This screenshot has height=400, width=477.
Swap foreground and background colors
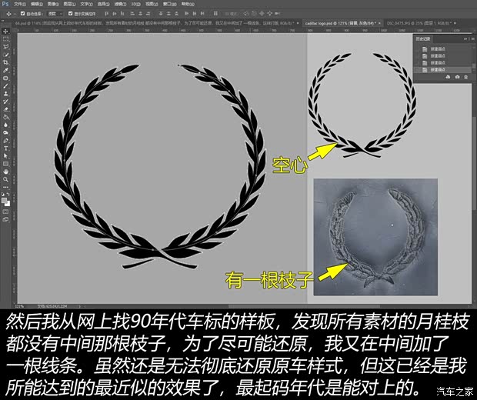click(x=8, y=194)
